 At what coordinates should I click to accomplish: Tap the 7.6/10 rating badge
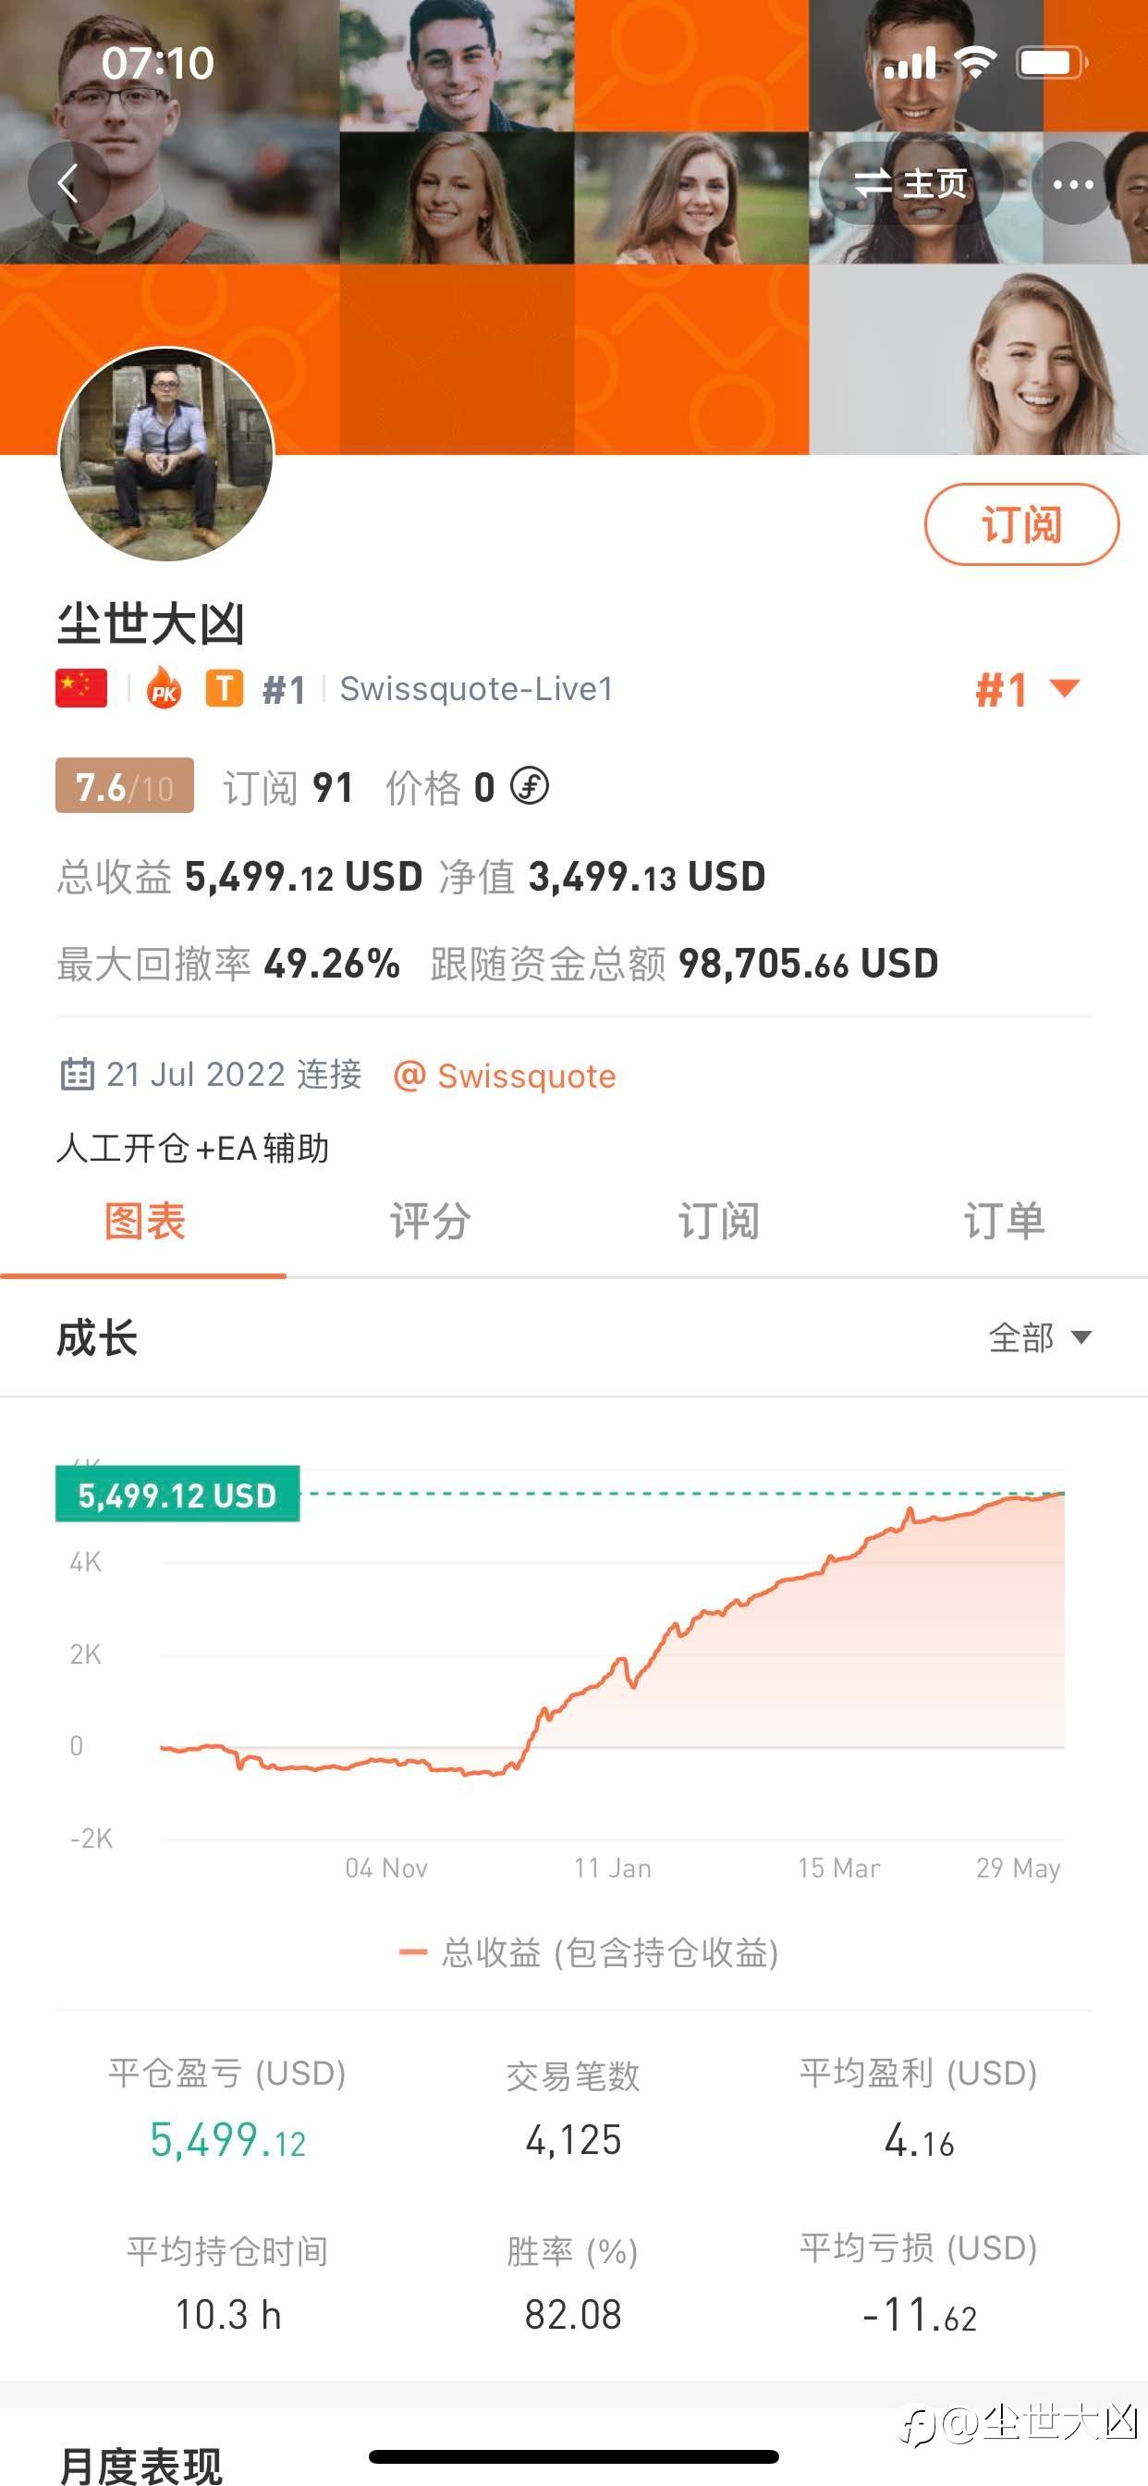tap(125, 786)
